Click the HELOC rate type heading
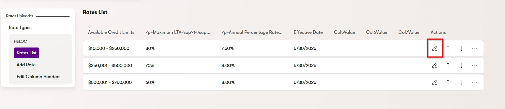Image resolution: width=505 pixels, height=109 pixels. (x=20, y=41)
